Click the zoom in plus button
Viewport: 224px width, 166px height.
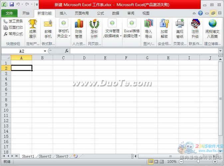click(215, 162)
